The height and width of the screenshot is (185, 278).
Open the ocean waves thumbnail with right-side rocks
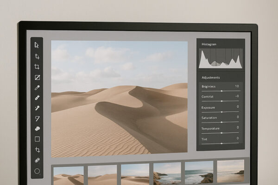click(x=199, y=173)
